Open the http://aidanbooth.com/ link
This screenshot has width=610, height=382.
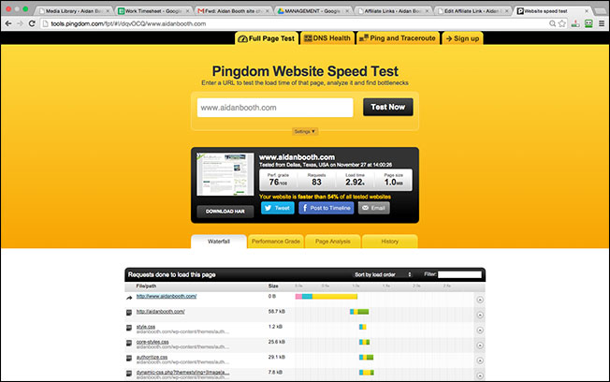(160, 312)
